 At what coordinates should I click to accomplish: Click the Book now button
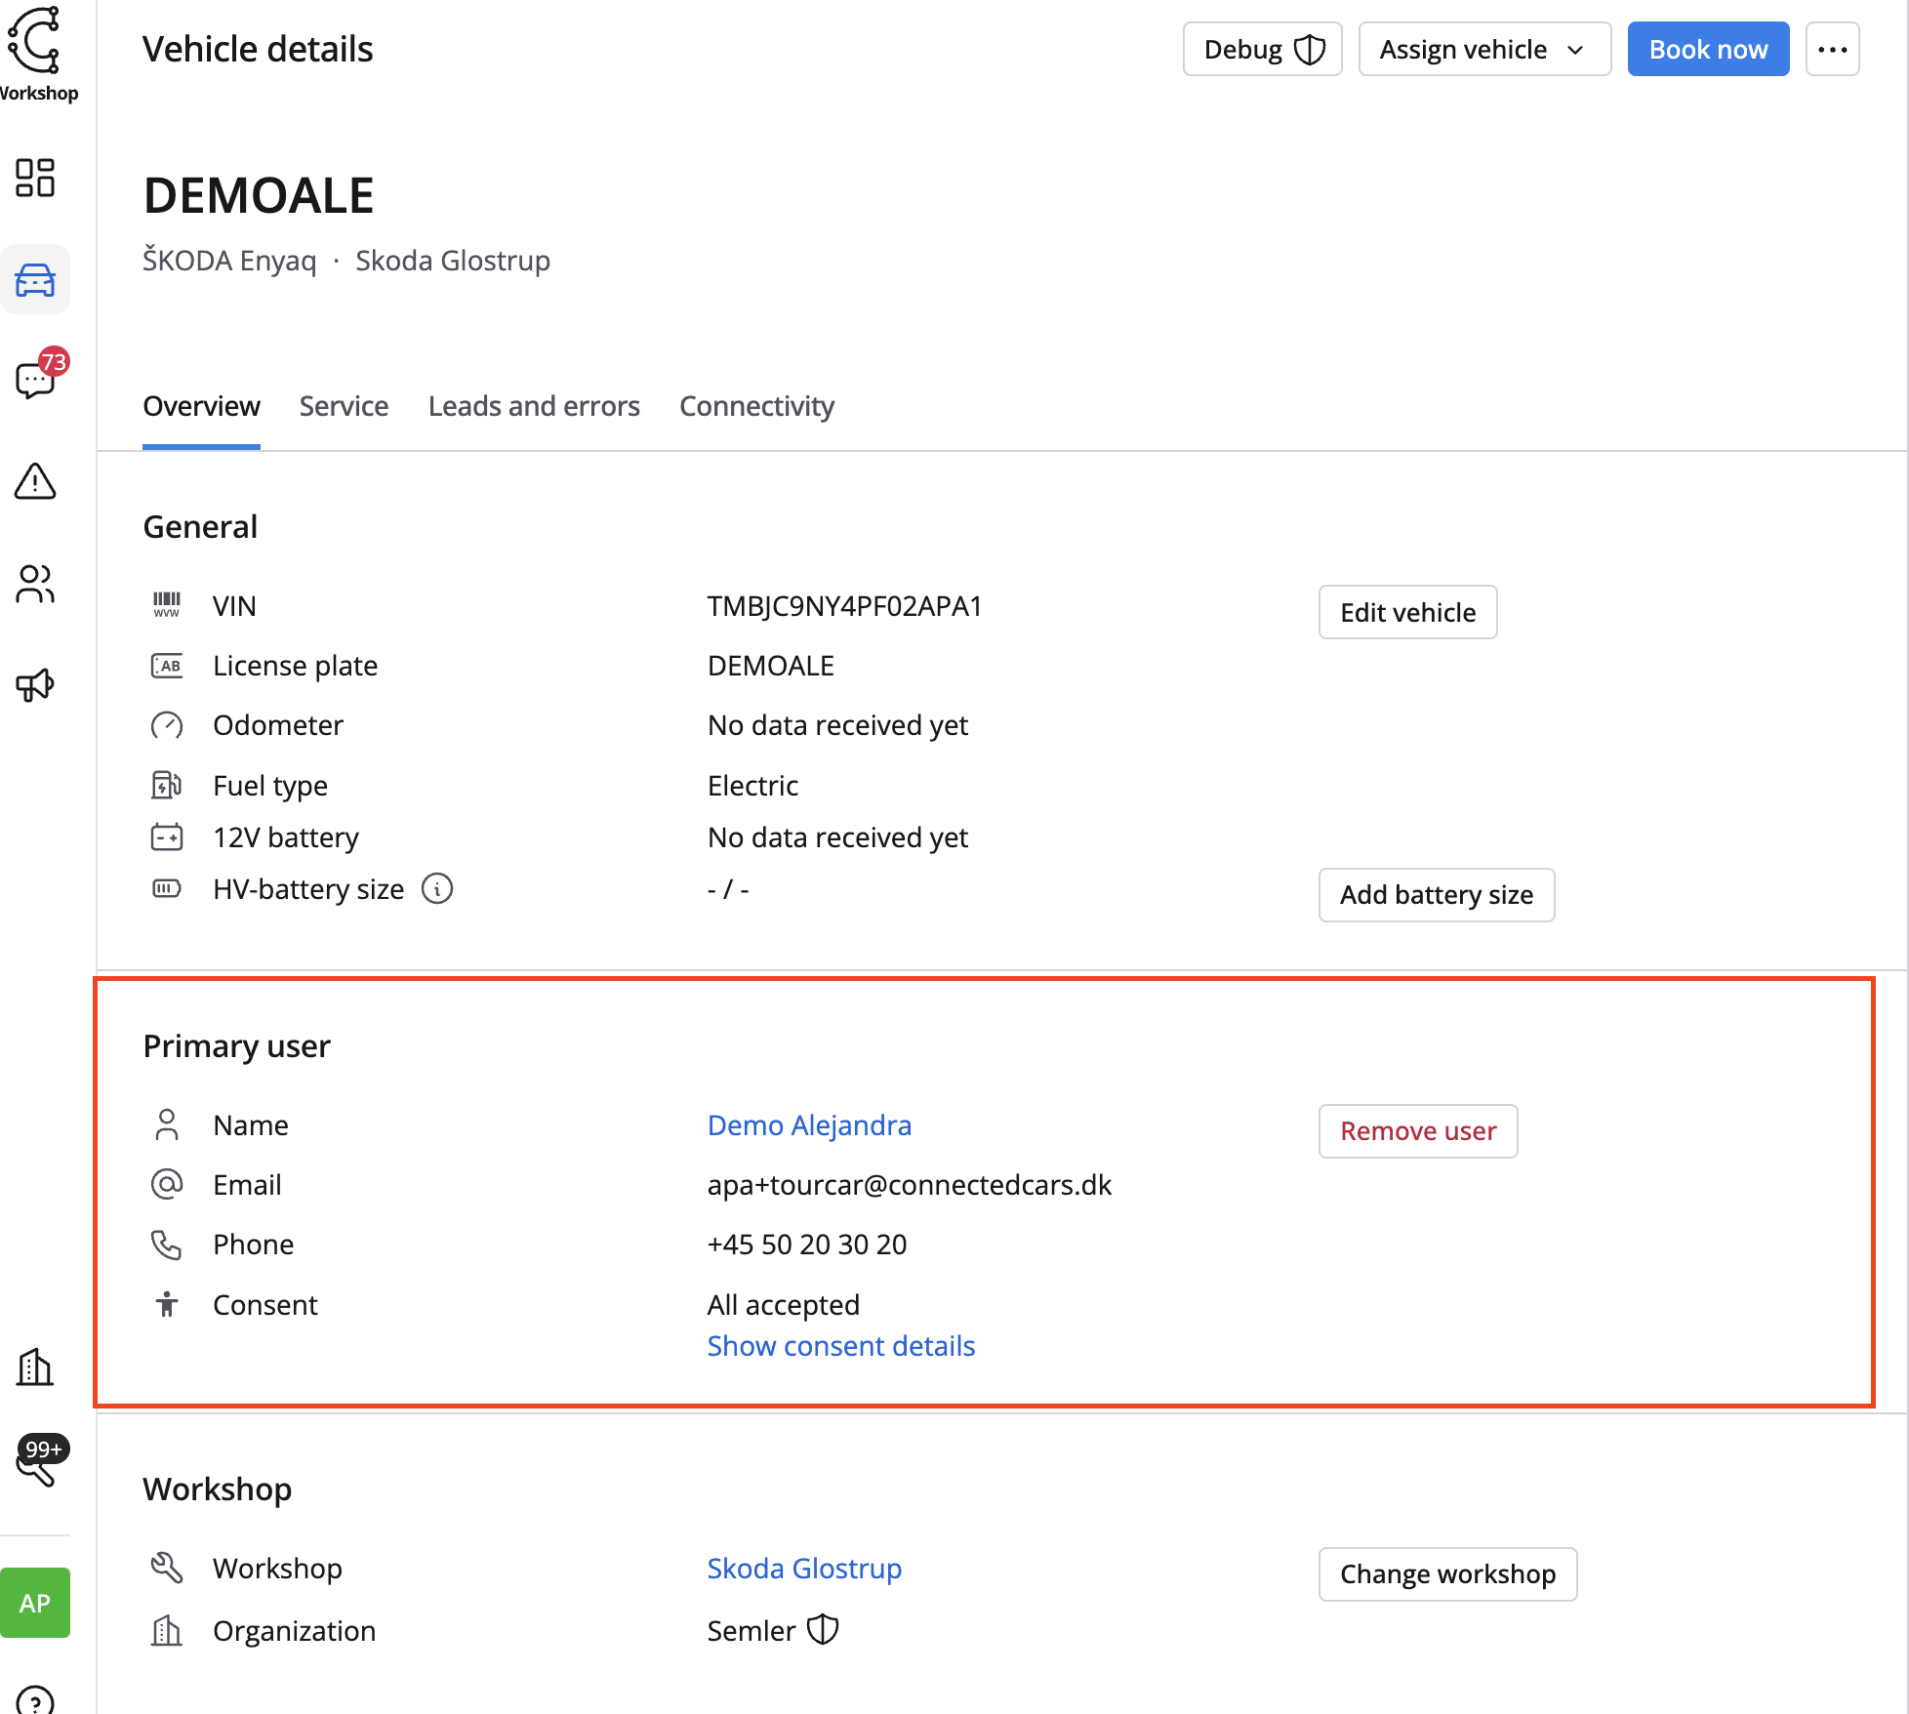(1708, 50)
